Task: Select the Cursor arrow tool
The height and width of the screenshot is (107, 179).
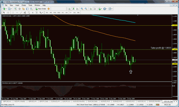Action: (4, 13)
